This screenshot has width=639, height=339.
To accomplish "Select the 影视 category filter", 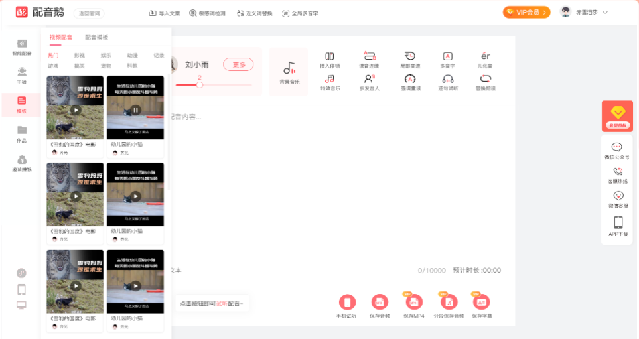I will (80, 56).
